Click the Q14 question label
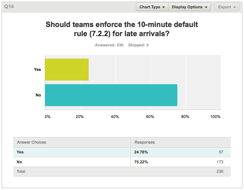 9,7
